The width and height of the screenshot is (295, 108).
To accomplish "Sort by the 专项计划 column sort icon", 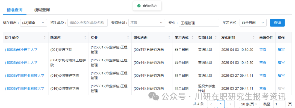I will coord(216,38).
